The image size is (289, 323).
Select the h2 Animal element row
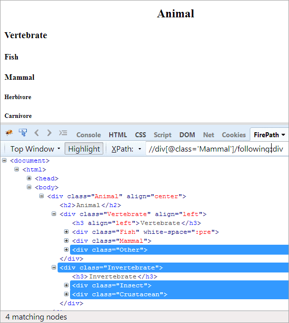90,205
